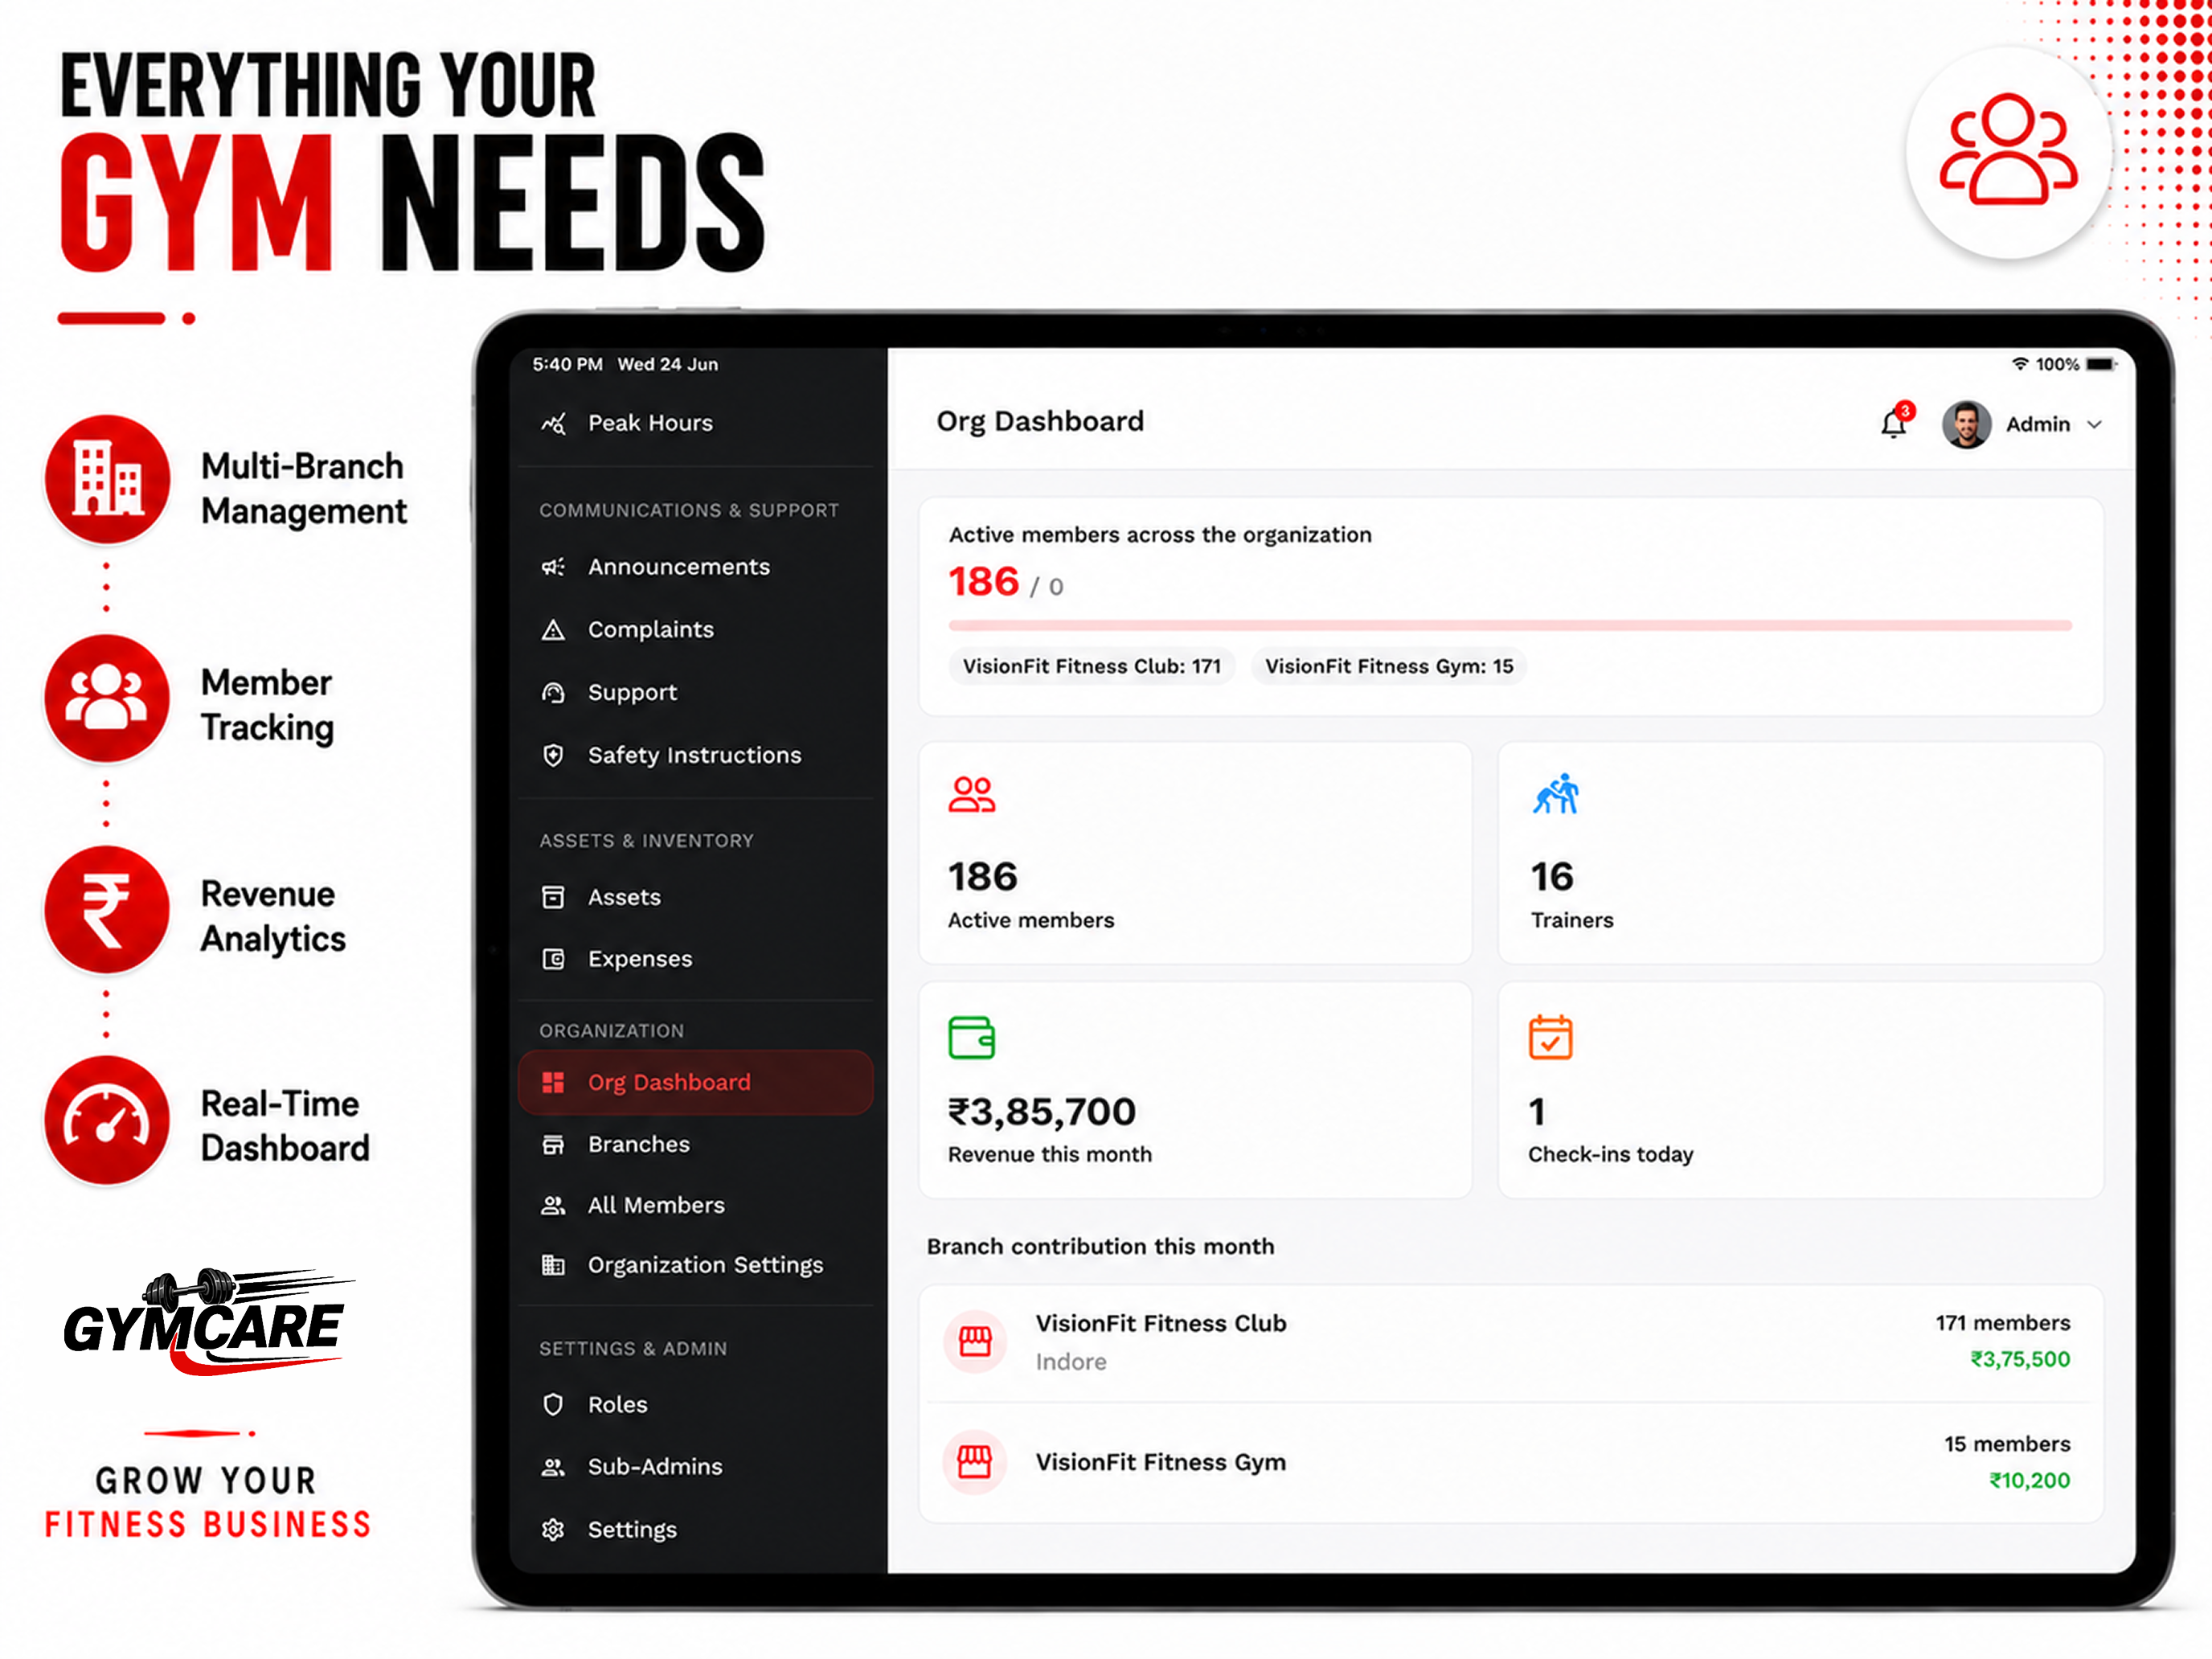The image size is (2212, 1659).
Task: Open the Assets menu label
Action: coord(624,897)
